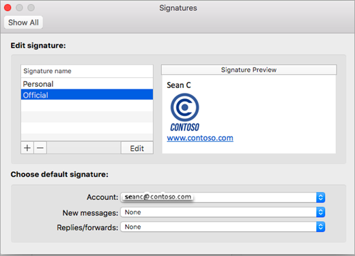This screenshot has width=355, height=256.
Task: Open the Replies/forwards signature dropdown
Action: 223,227
